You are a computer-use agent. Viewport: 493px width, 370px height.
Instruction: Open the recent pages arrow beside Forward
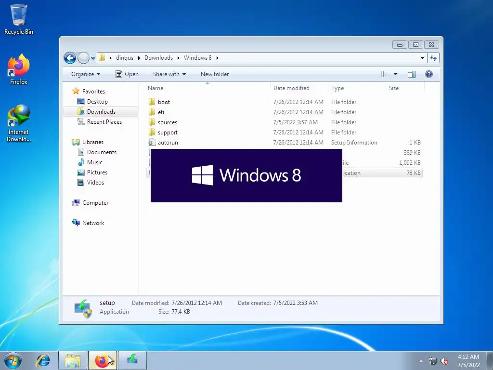click(x=93, y=58)
